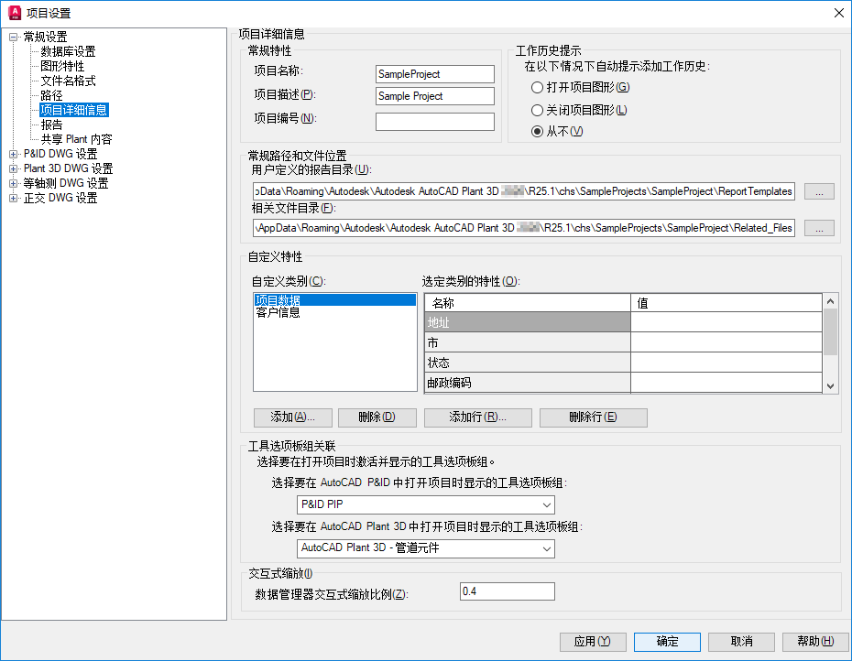852x661 pixels.
Task: Click the properties table scroll up arrow
Action: coord(830,301)
